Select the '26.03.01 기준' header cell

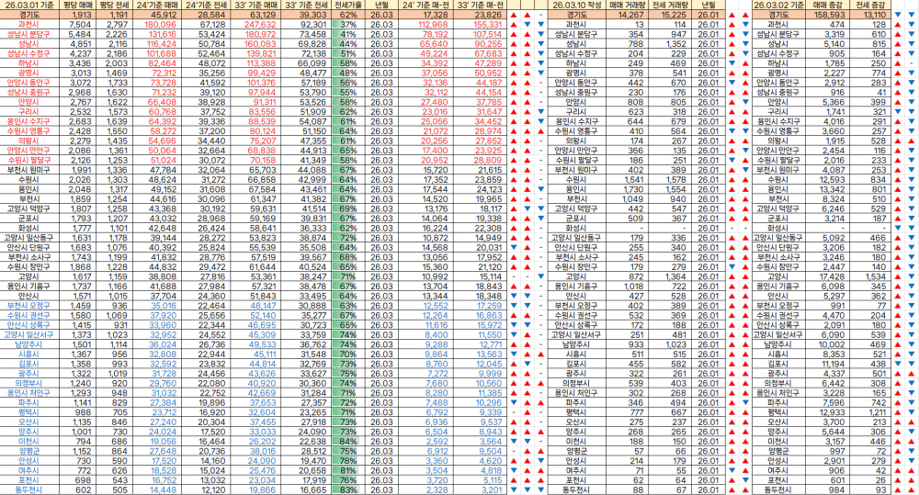point(29,5)
